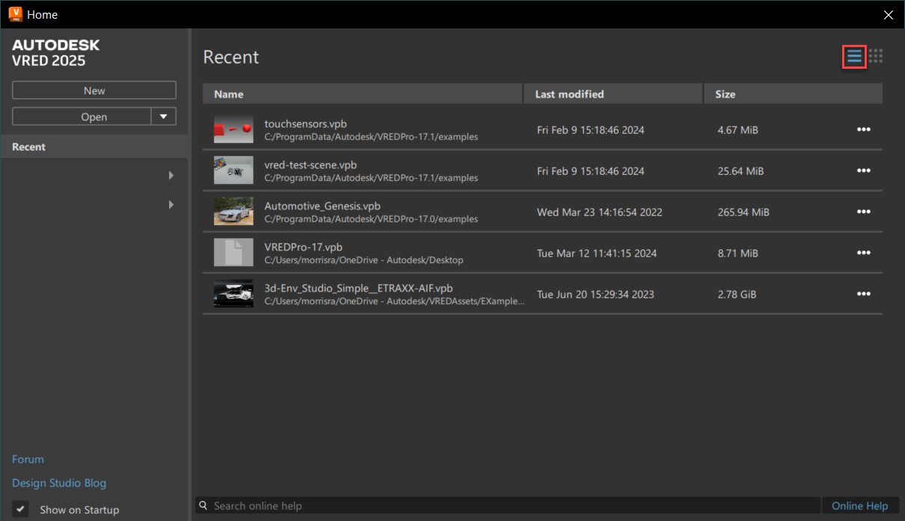Image resolution: width=905 pixels, height=521 pixels.
Task: Create a new scene with New button
Action: pos(94,90)
